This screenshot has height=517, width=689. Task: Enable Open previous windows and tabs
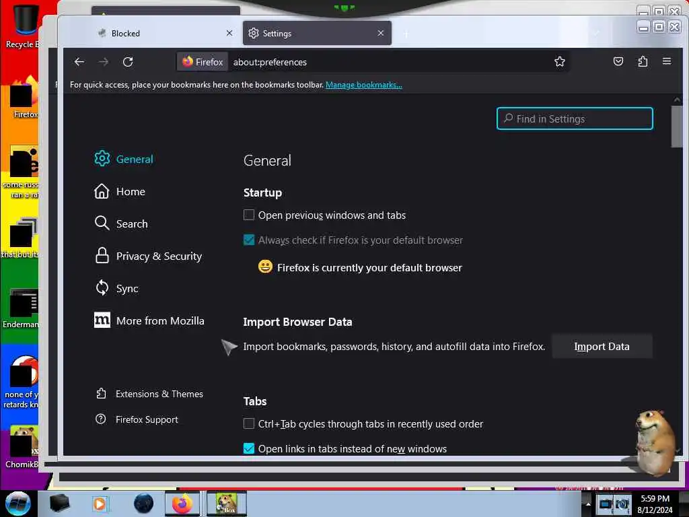tap(249, 215)
